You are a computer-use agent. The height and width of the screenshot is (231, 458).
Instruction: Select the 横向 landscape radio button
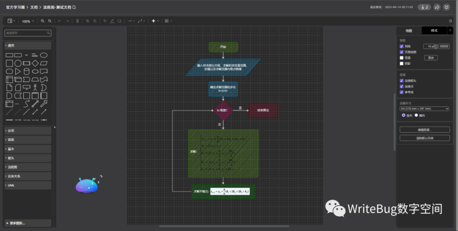(416, 115)
